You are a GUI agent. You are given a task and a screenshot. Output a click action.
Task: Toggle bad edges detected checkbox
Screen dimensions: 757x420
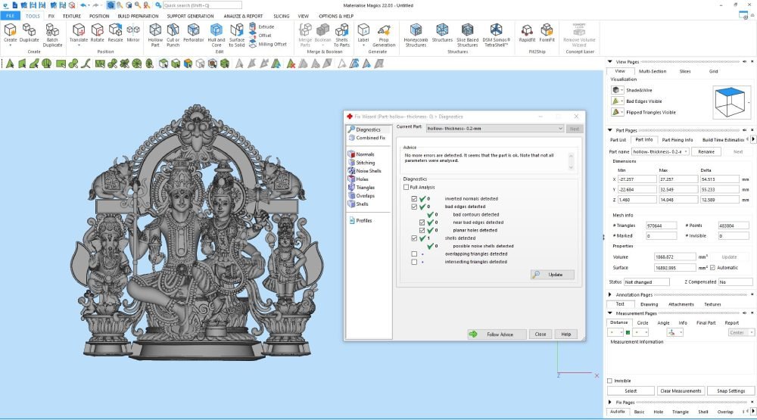[x=414, y=207]
